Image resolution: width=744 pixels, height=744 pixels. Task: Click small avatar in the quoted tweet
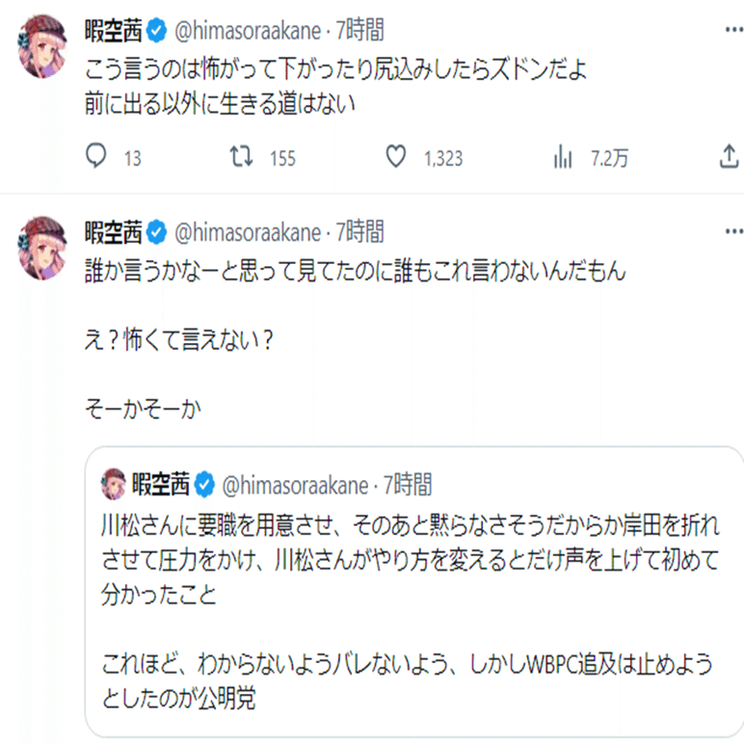(113, 482)
